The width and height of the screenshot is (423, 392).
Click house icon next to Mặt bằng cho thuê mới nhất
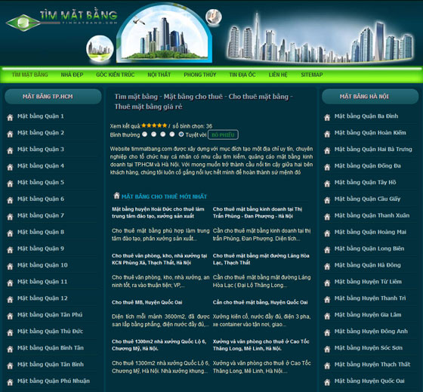[x=116, y=196]
